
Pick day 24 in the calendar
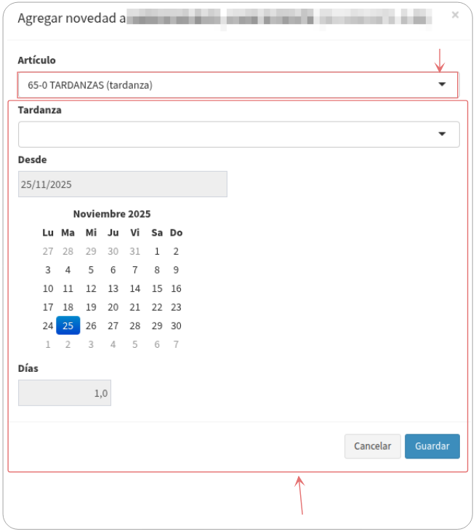click(x=48, y=326)
